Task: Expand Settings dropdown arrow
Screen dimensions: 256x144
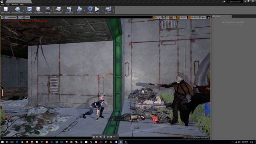Action: point(52,10)
